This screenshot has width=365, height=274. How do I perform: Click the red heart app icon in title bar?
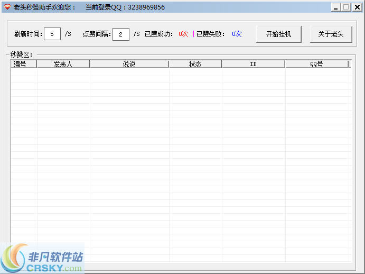pyautogui.click(x=7, y=7)
